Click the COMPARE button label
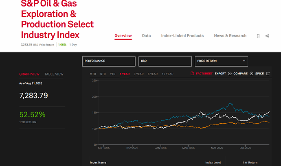The height and width of the screenshot is (166, 281). click(x=240, y=74)
